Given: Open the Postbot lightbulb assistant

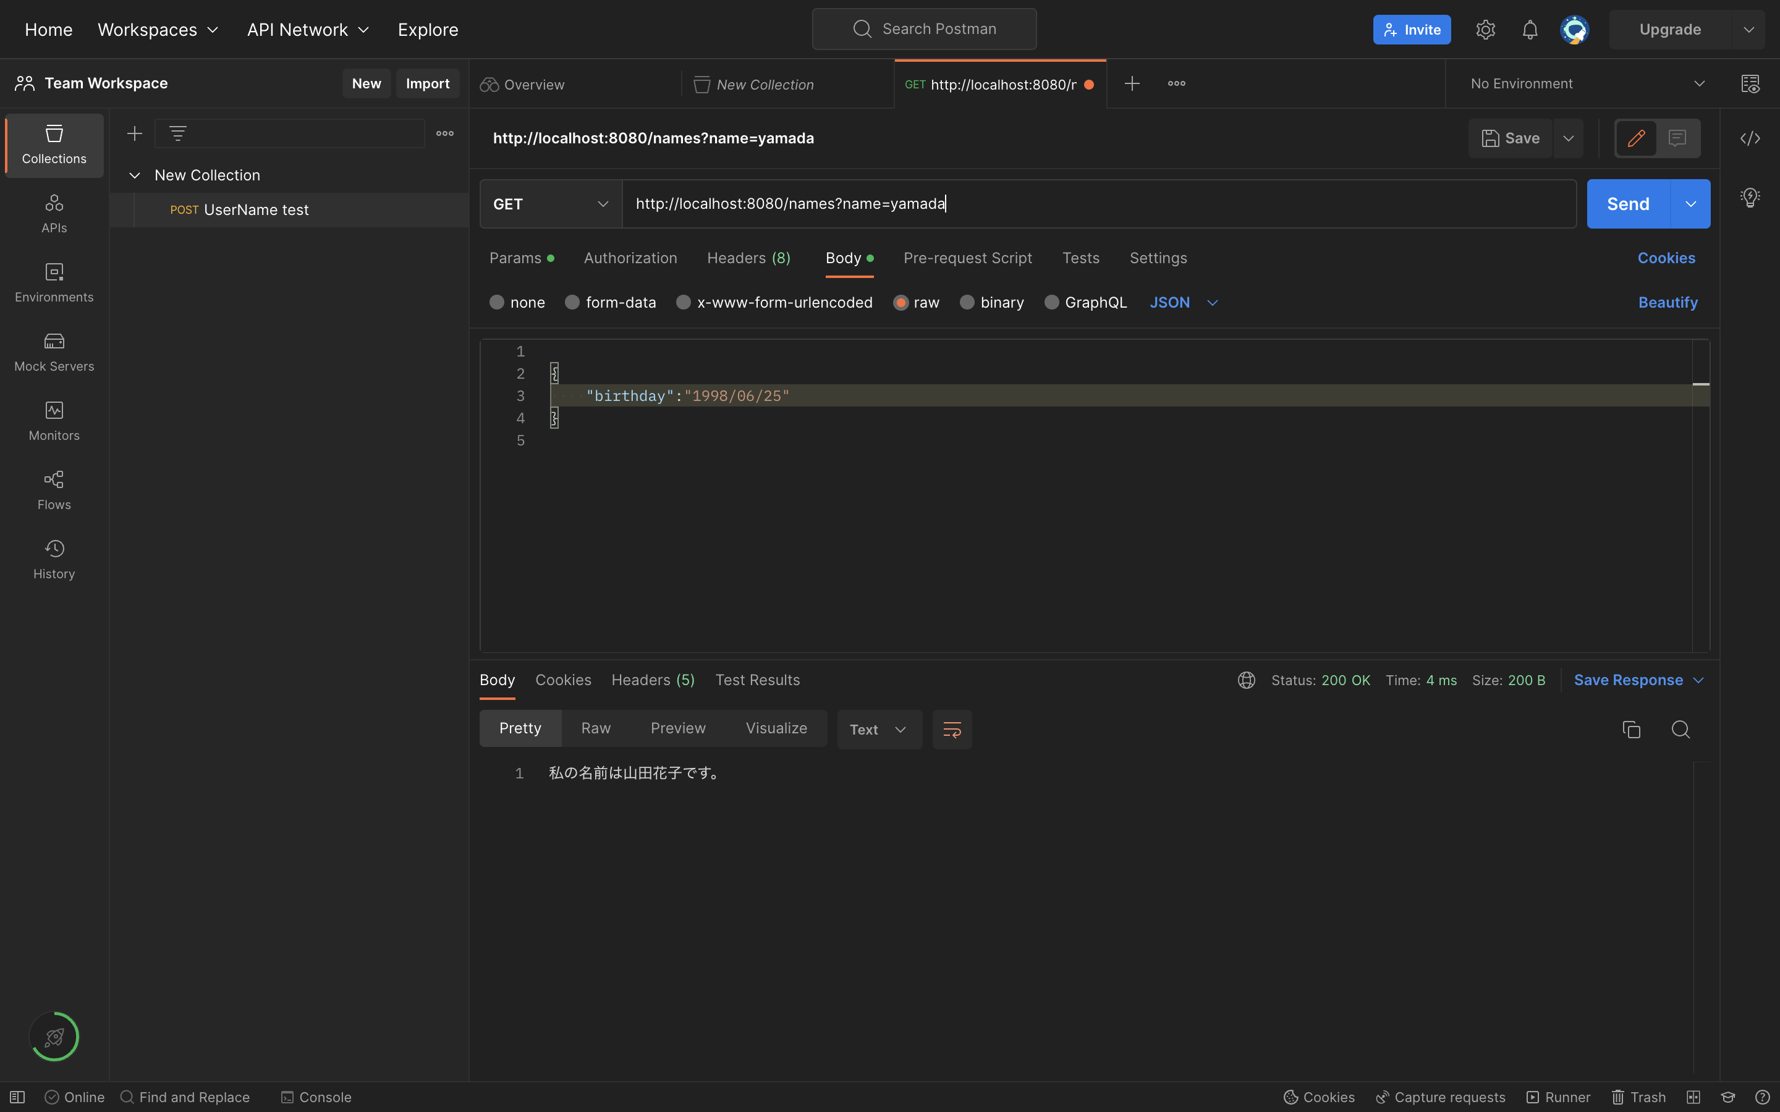Looking at the screenshot, I should click(x=1750, y=196).
